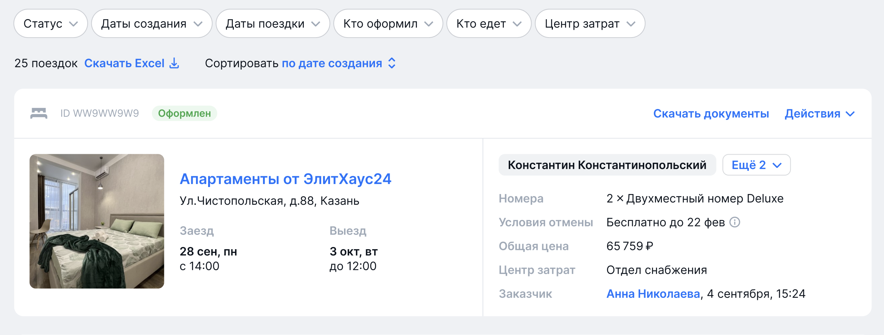Open the Даты поездки filter

272,24
